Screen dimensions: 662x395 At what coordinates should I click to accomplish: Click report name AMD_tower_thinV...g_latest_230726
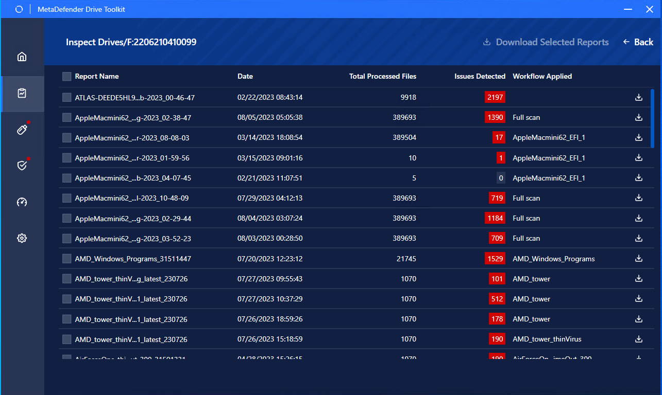[x=131, y=279]
